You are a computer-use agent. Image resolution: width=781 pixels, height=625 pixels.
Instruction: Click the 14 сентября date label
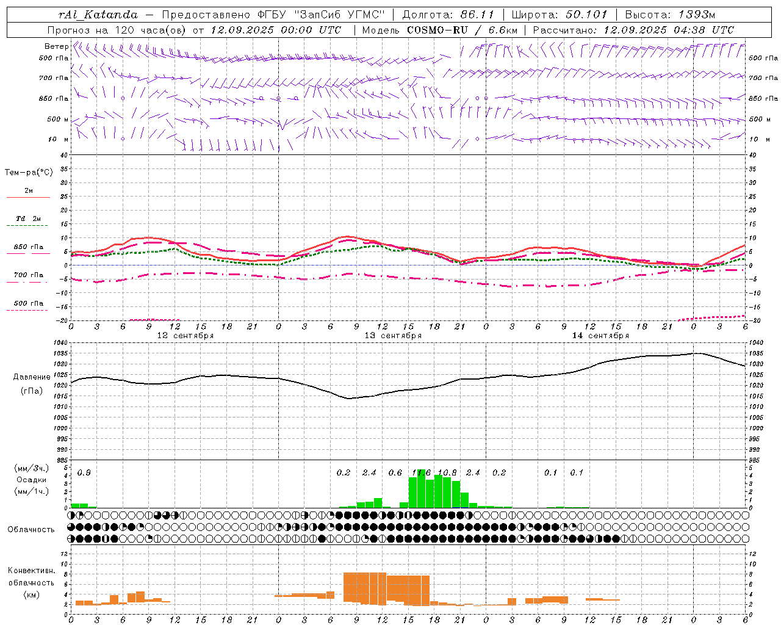(600, 336)
